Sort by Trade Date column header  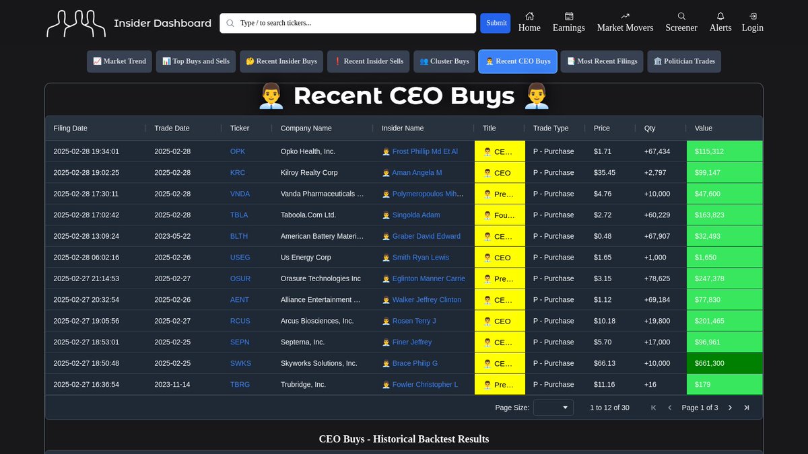[172, 128]
